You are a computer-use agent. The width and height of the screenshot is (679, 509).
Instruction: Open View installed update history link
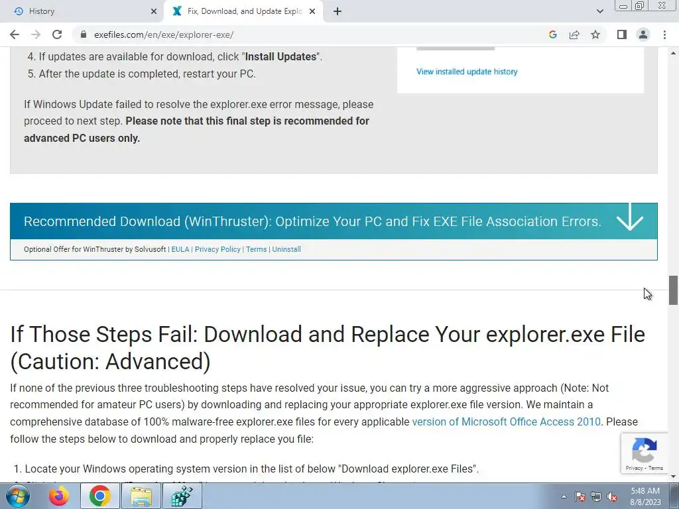[x=467, y=72]
